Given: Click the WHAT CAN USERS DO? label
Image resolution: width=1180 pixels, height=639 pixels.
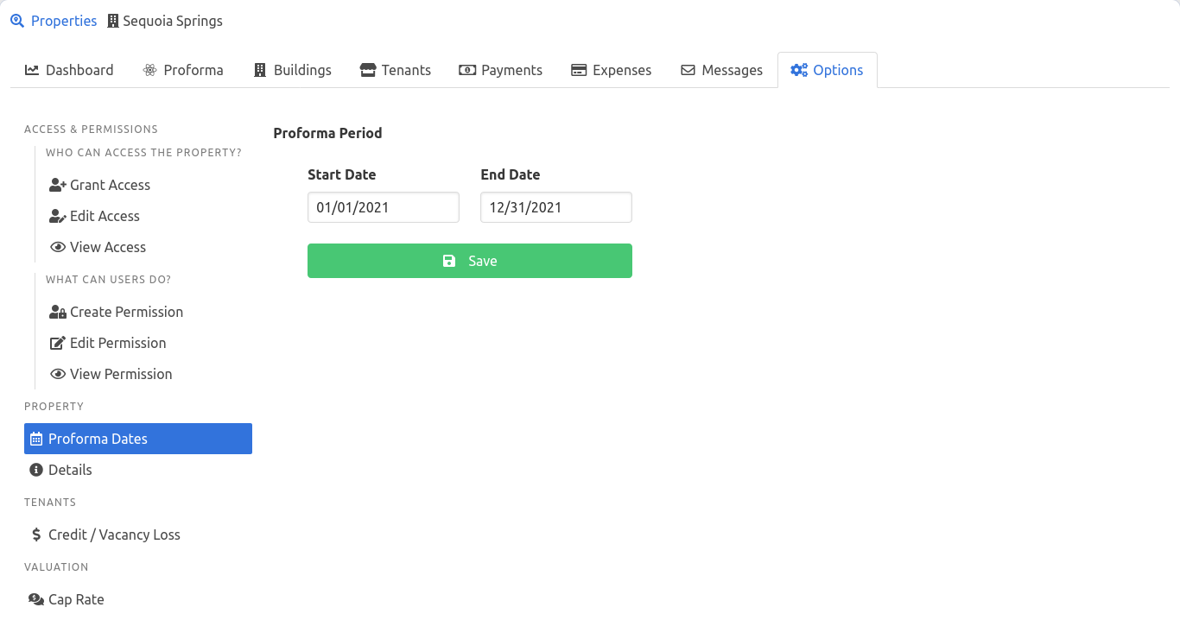Looking at the screenshot, I should click(x=108, y=280).
